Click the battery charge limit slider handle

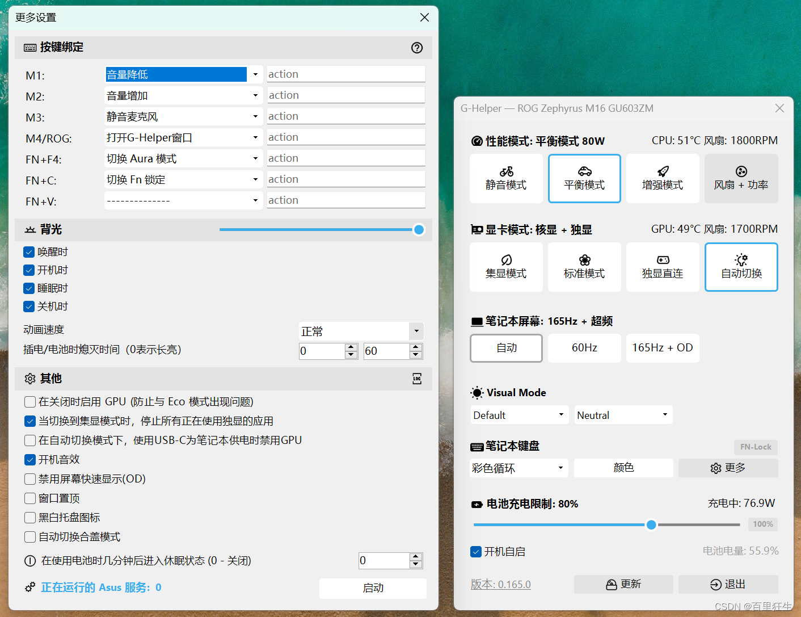click(x=651, y=524)
